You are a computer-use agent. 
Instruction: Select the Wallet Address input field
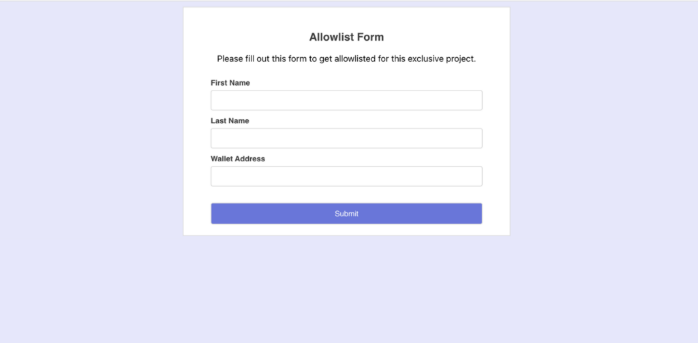click(x=346, y=176)
